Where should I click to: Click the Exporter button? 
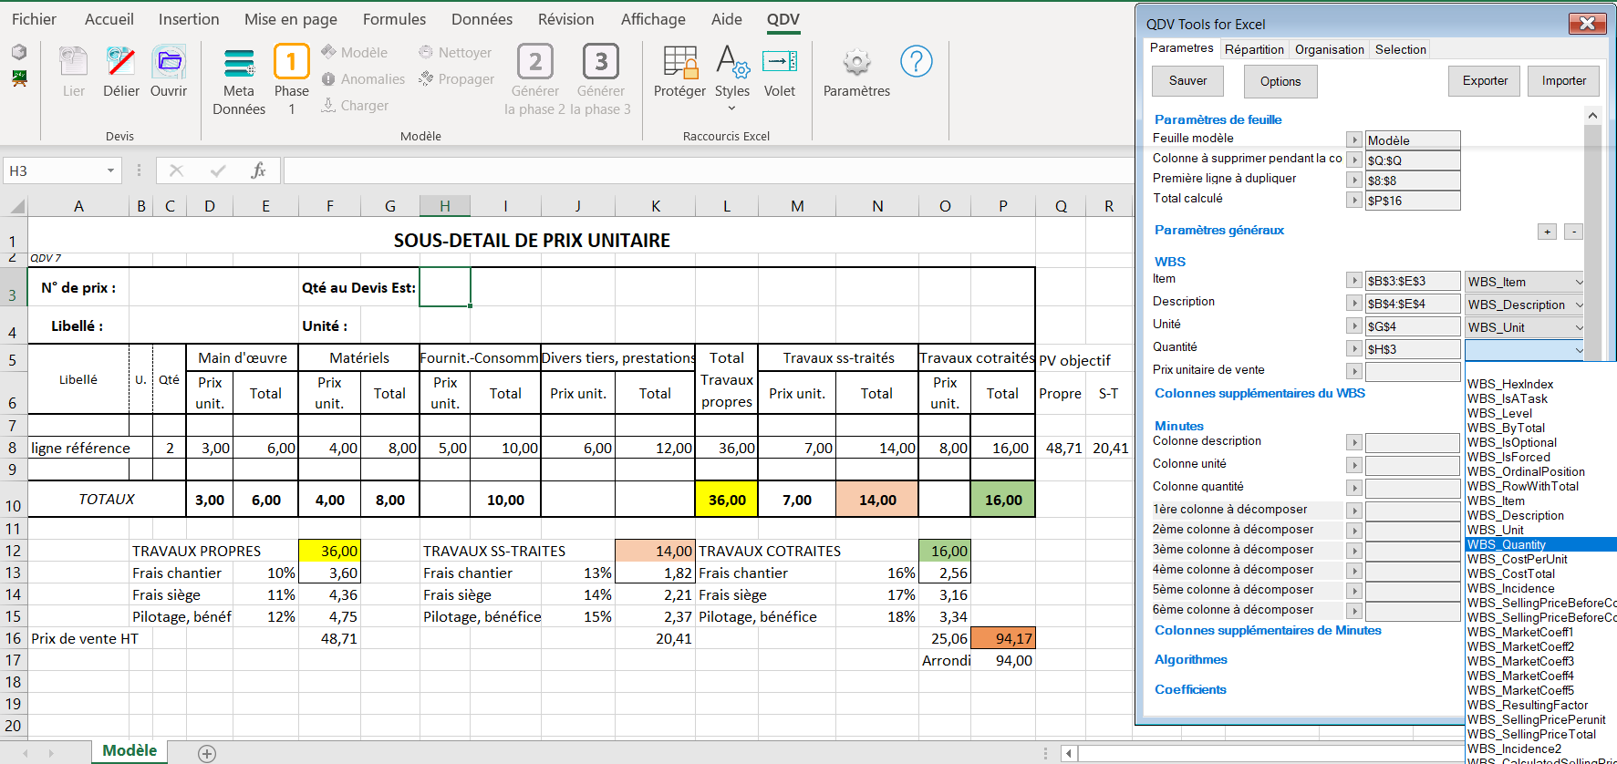(1484, 81)
